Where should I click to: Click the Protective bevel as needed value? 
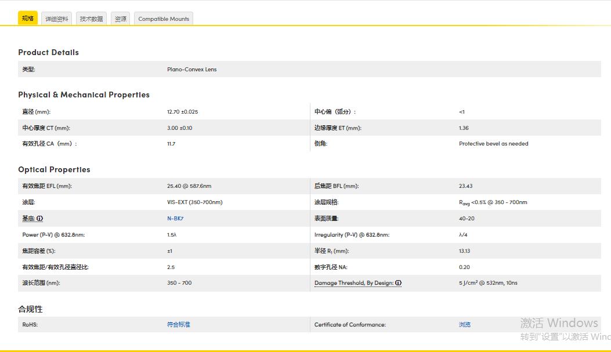tap(493, 144)
